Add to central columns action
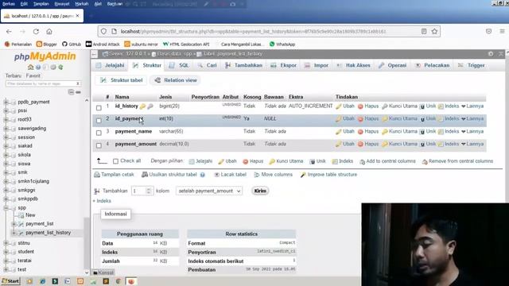The height and width of the screenshot is (286, 509). click(x=387, y=161)
